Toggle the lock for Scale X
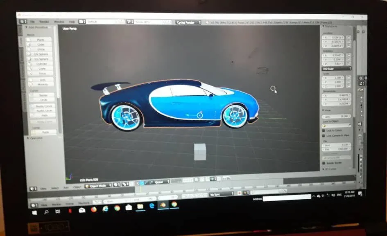The image size is (387, 236). 349,78
